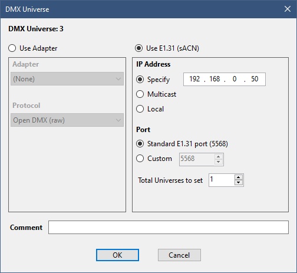Click the Cancel button

click(x=179, y=255)
